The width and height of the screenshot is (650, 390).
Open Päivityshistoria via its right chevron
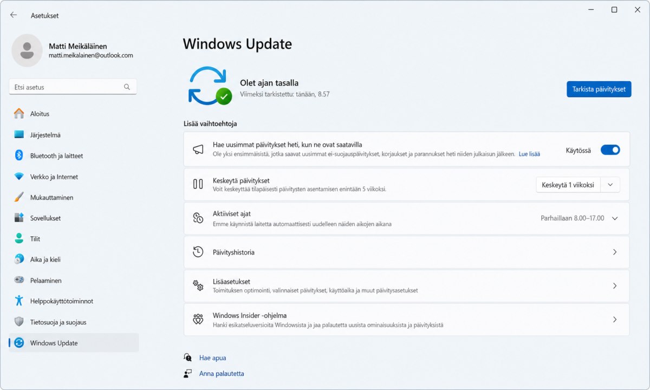click(x=615, y=252)
